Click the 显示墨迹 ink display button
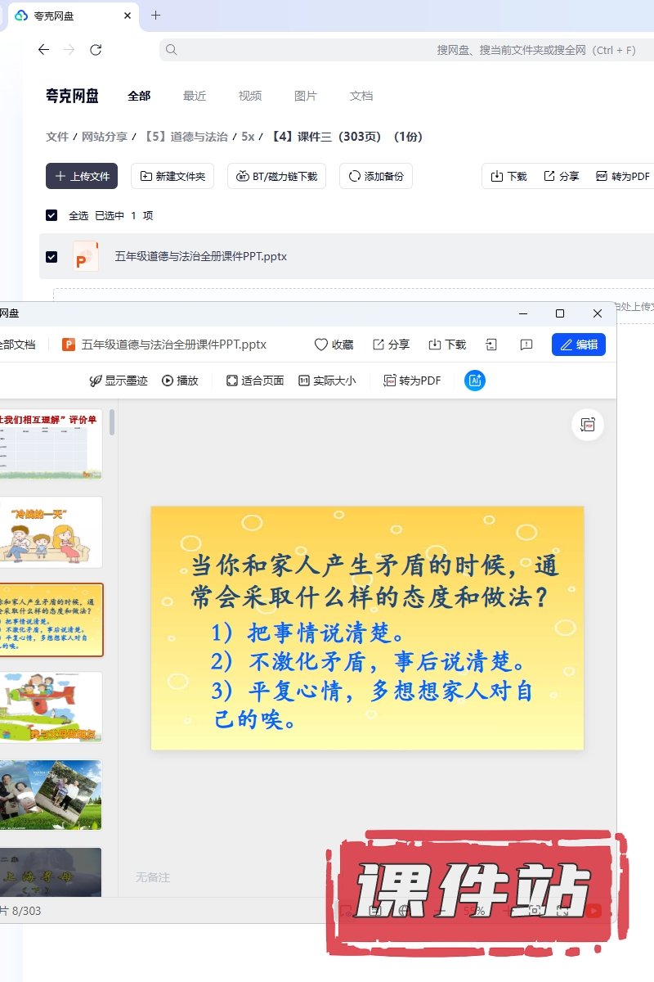 [118, 381]
